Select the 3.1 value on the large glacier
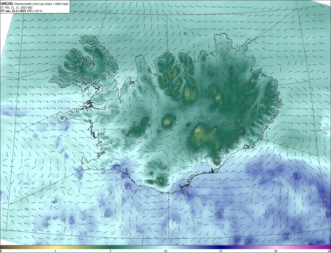Image resolution: width=331 pixels, height=253 pixels. tap(197, 131)
